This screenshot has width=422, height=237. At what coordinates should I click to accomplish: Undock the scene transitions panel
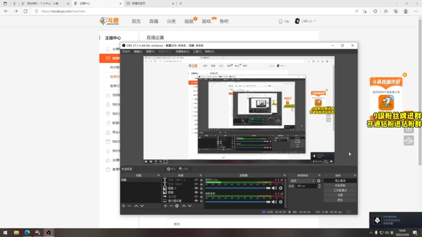[x=319, y=175]
